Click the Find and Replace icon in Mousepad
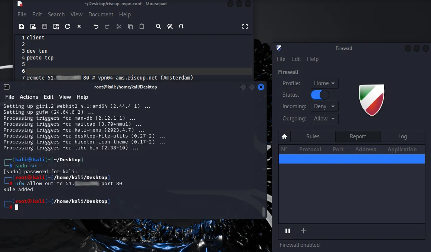431x252 pixels. point(170,26)
